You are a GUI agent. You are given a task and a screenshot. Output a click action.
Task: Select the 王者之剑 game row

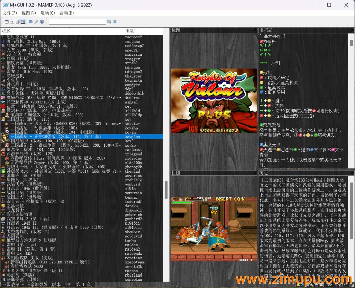pyautogui.click(x=81, y=271)
